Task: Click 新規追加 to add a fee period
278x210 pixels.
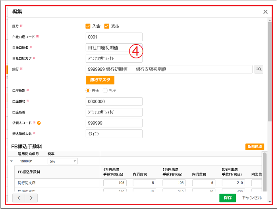Action: point(254,146)
